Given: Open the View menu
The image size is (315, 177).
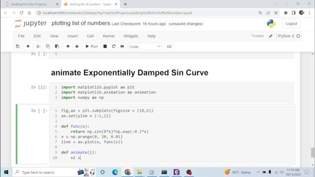Looking at the screenshot, I should point(54,36).
